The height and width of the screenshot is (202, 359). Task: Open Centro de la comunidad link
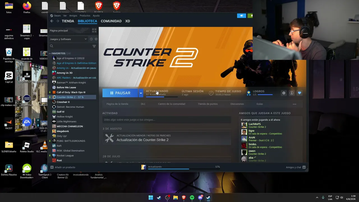point(172,104)
